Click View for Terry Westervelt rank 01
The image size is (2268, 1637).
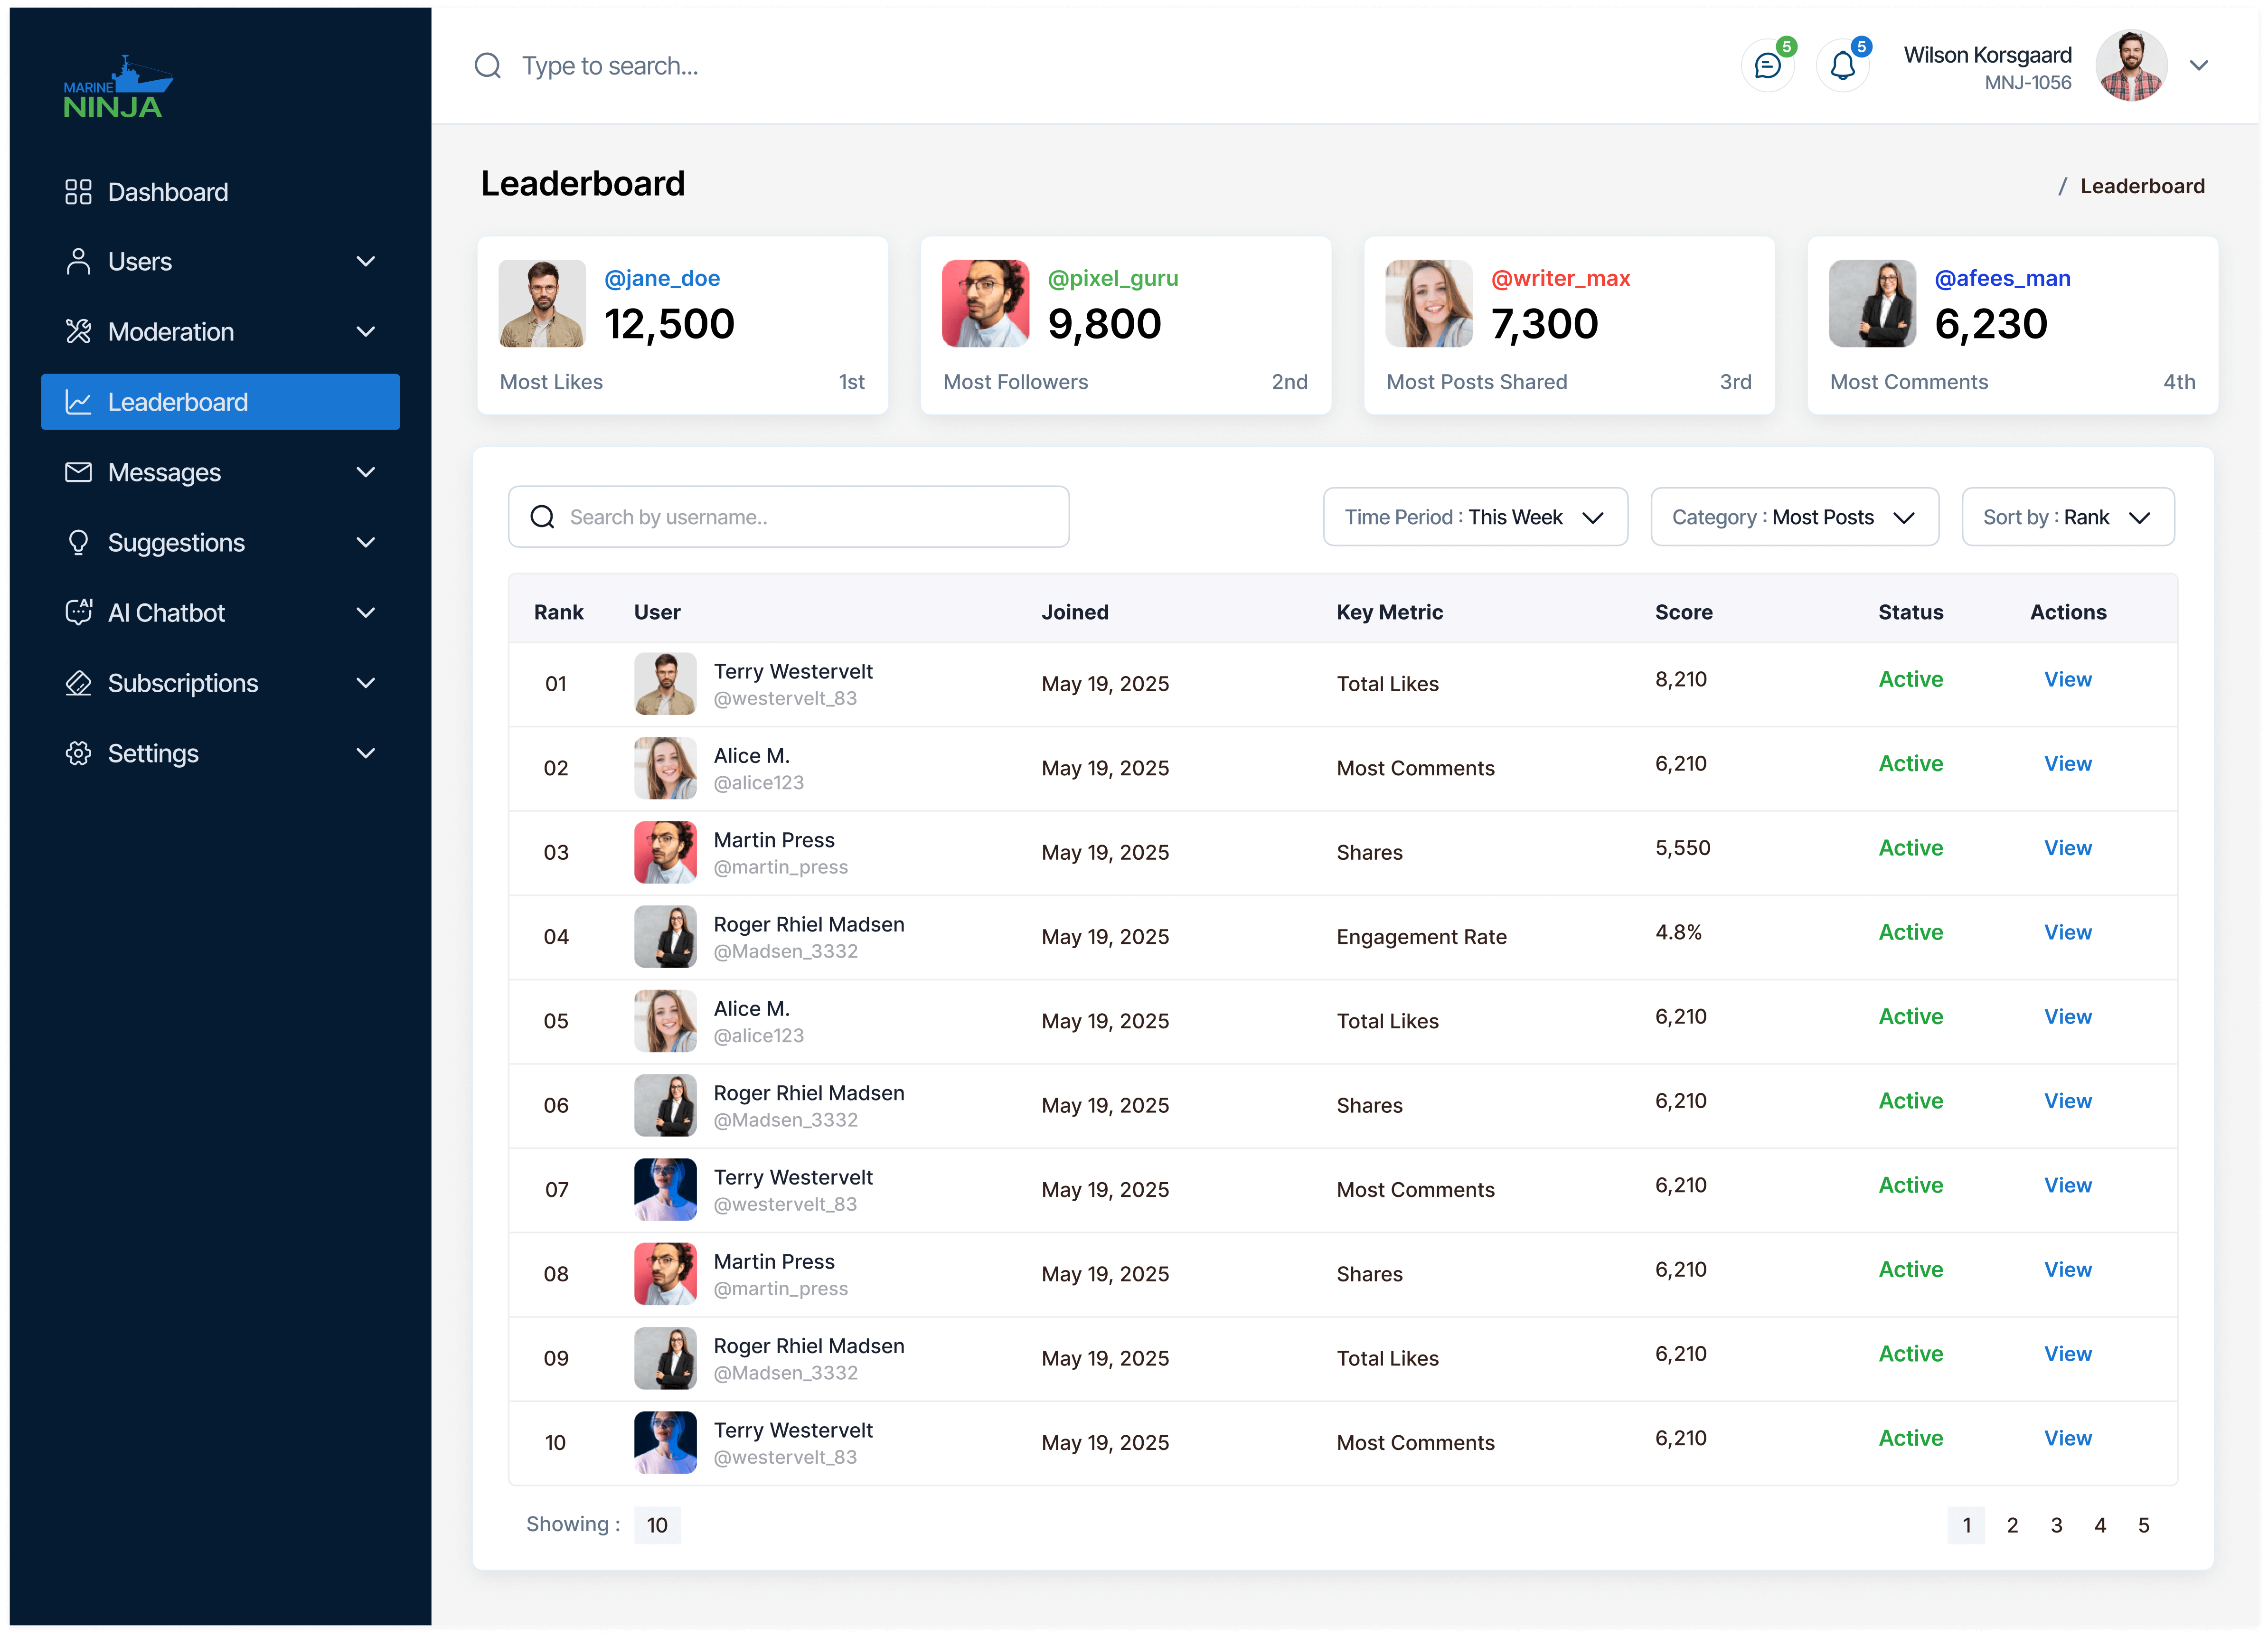(2067, 680)
